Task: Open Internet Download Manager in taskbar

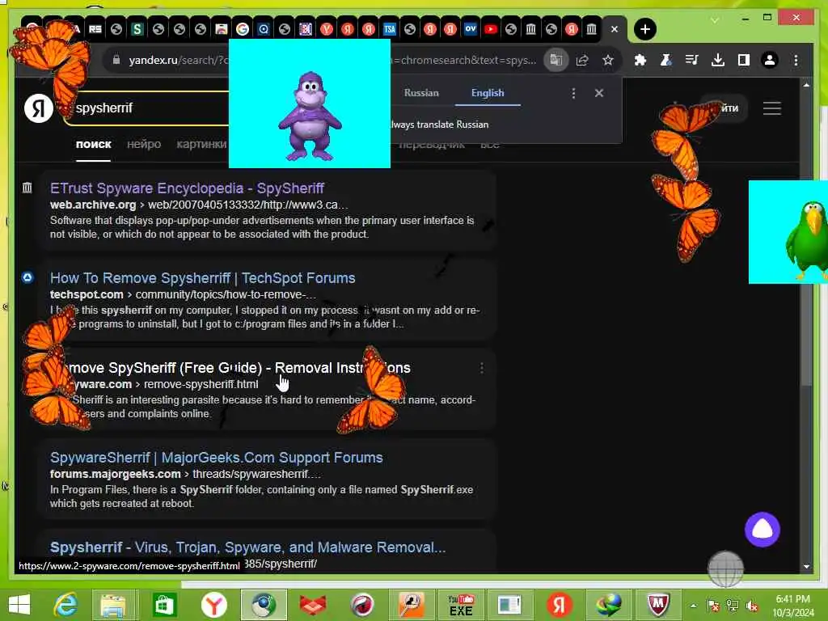Action: pos(608,605)
